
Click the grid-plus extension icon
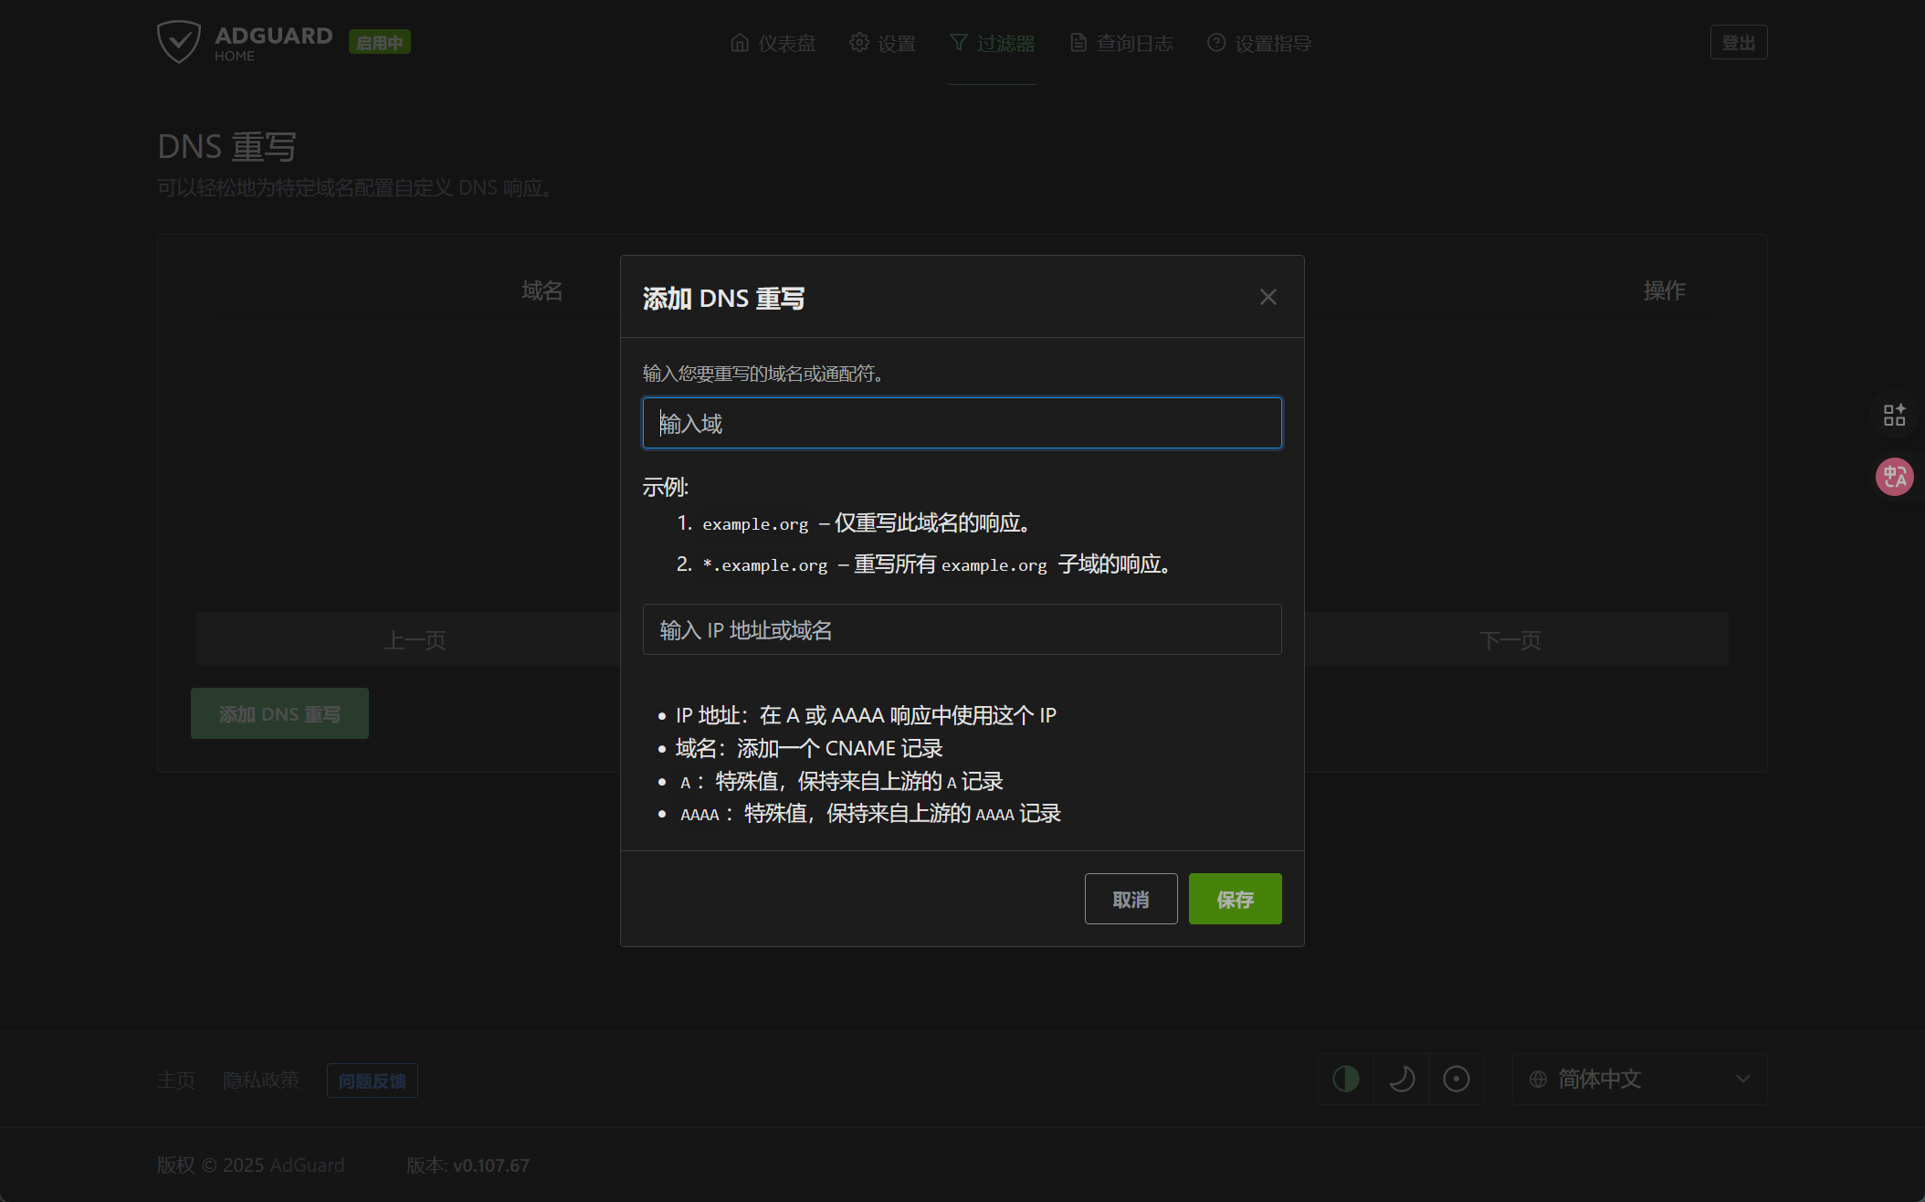(1894, 415)
